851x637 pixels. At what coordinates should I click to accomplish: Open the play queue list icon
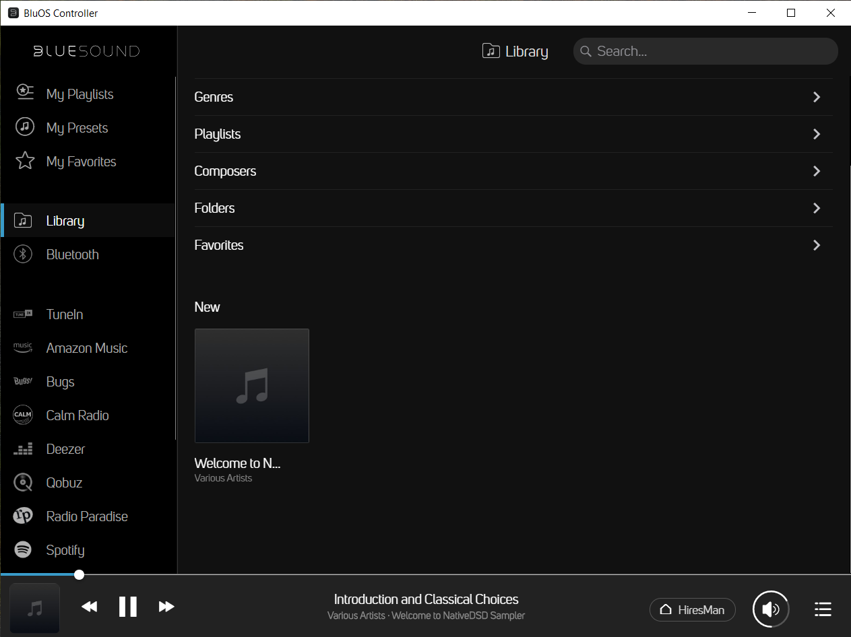pos(822,609)
